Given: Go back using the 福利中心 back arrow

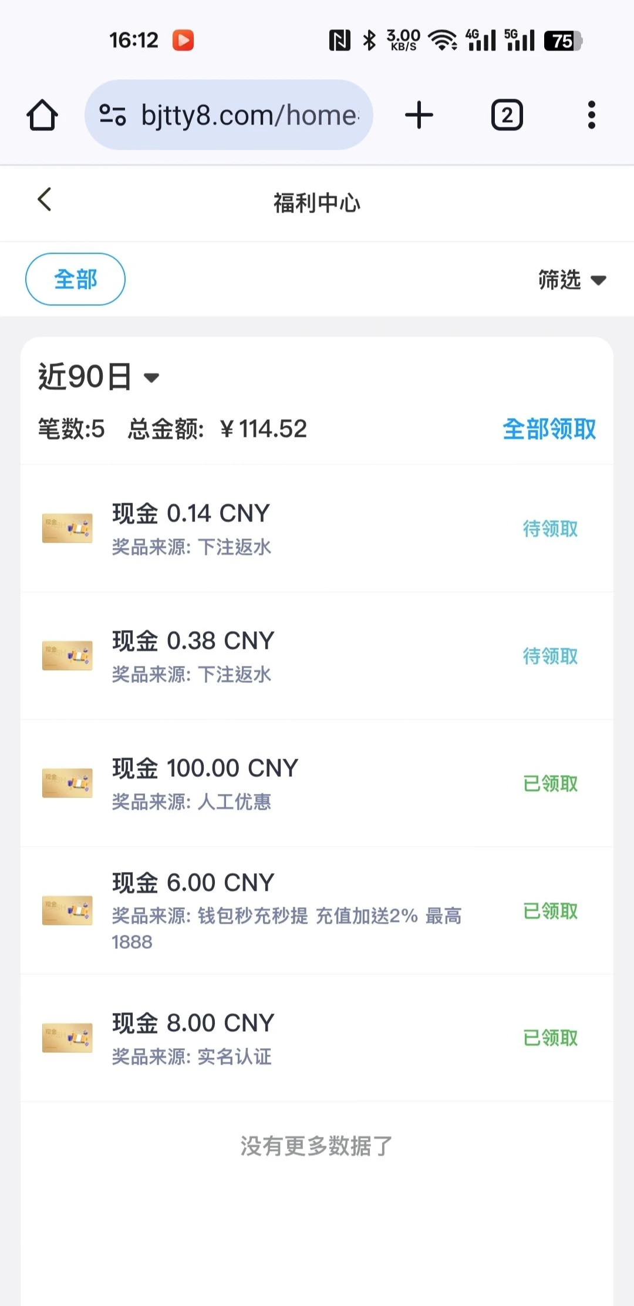Looking at the screenshot, I should point(45,200).
